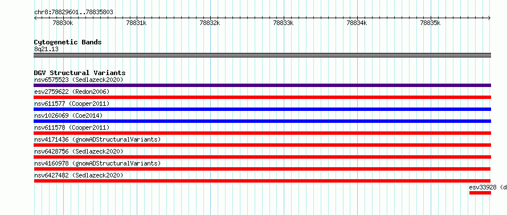Open the Cytogenetic Bands track title
The image size is (507, 215).
(68, 42)
